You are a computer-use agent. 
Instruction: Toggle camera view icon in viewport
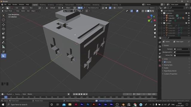(155, 33)
